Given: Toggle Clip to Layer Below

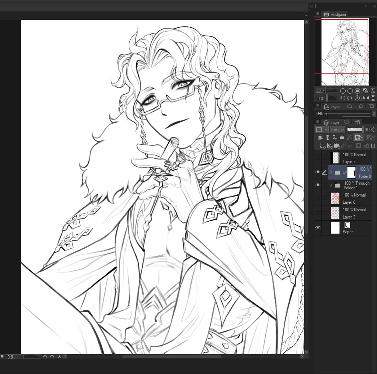Looking at the screenshot, I should [320, 137].
